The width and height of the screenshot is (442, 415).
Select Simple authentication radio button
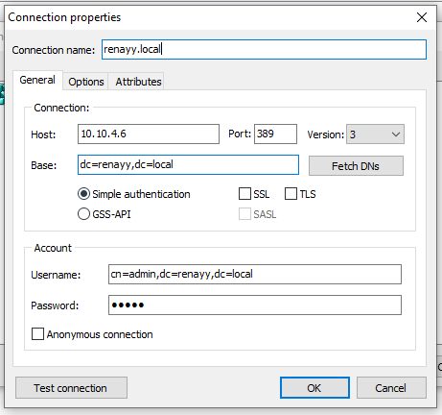(83, 194)
